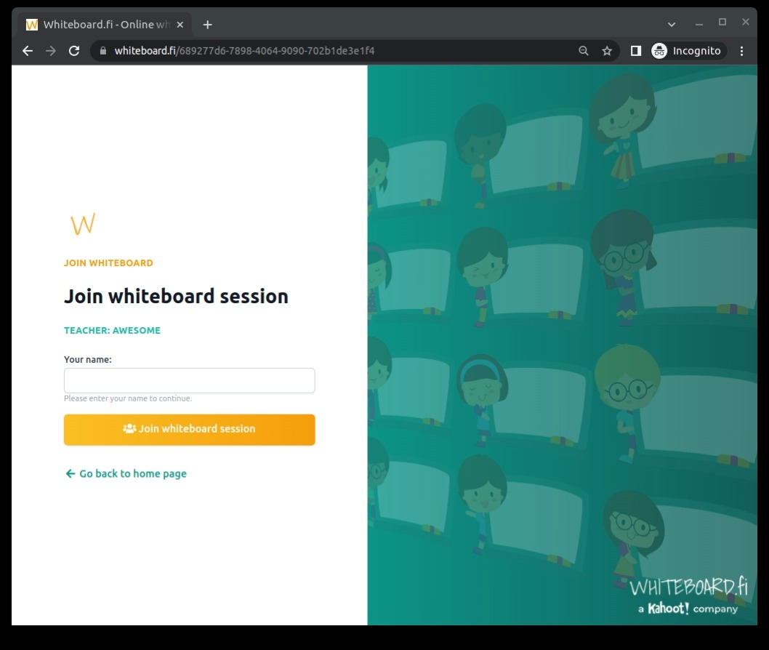Screen dimensions: 769x650
Task: Toggle the browser side panel icon
Action: coord(635,51)
